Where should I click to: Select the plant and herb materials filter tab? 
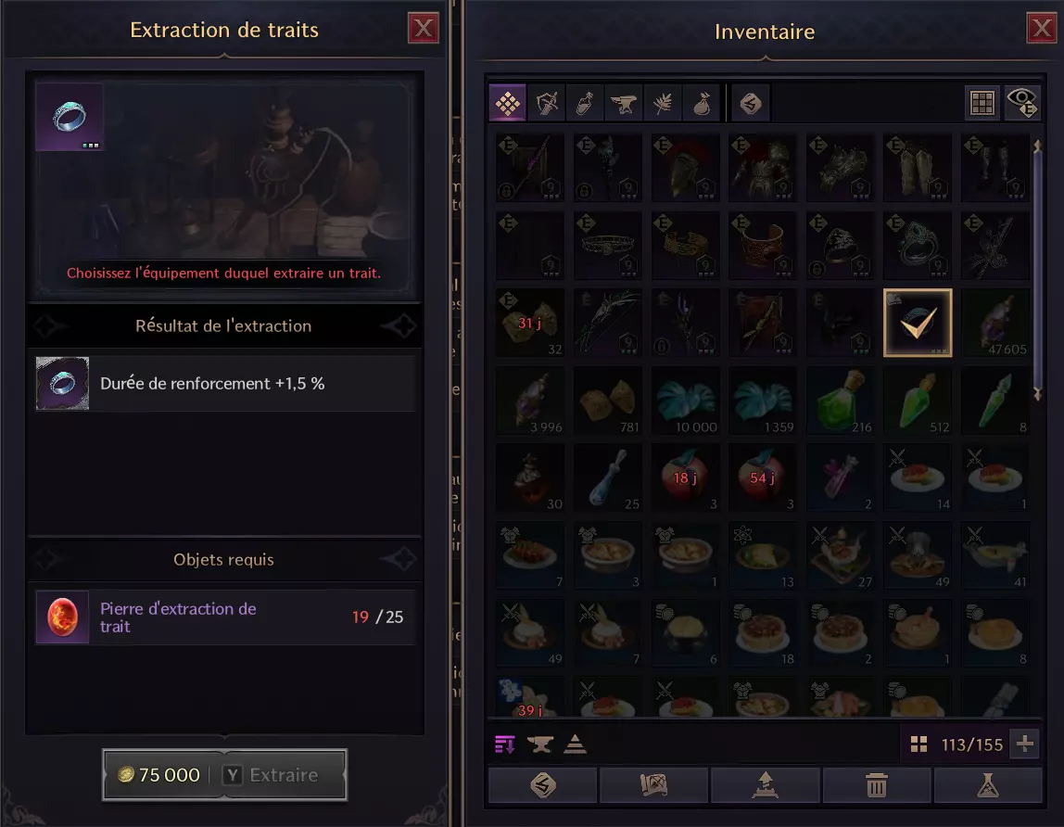pyautogui.click(x=663, y=103)
